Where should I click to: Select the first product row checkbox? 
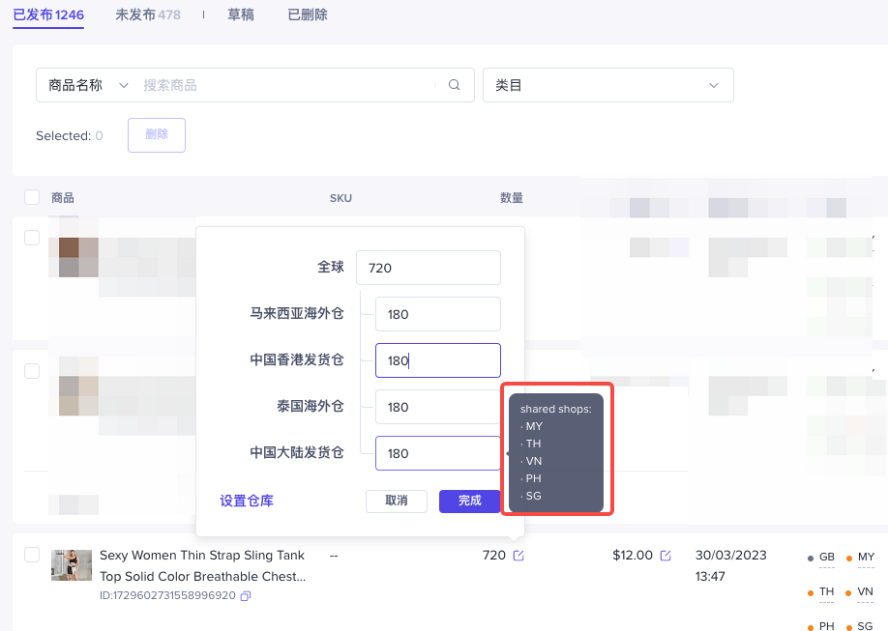click(x=32, y=238)
